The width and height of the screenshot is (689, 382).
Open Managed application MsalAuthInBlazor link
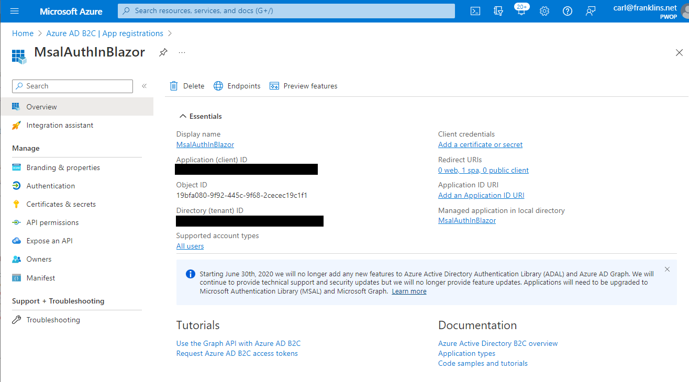(467, 221)
